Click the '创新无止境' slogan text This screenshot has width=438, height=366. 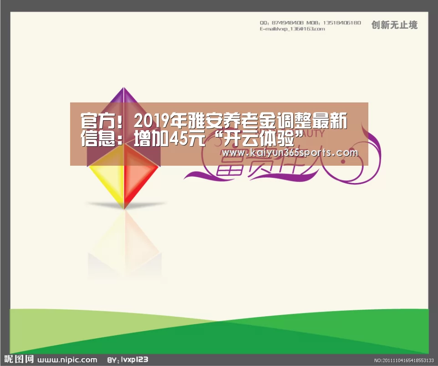point(394,25)
